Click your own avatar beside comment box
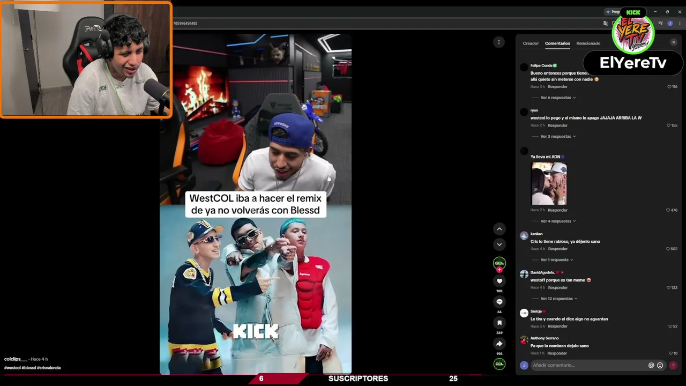 coord(524,365)
